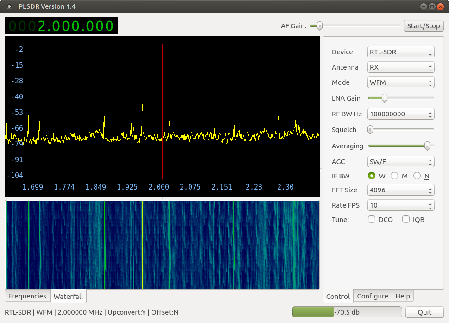Screen dimensions: 449x323
Task: Open the Mode dropdown showing WFM
Action: 400,82
